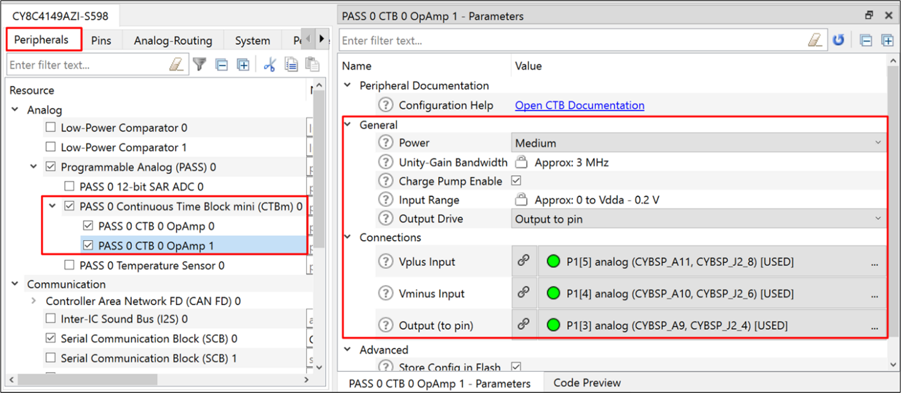Clear the Parameters filter with the eraser icon

click(815, 41)
